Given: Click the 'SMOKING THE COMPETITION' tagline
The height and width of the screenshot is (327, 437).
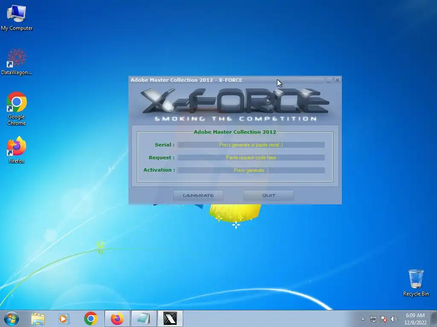Looking at the screenshot, I should click(236, 119).
